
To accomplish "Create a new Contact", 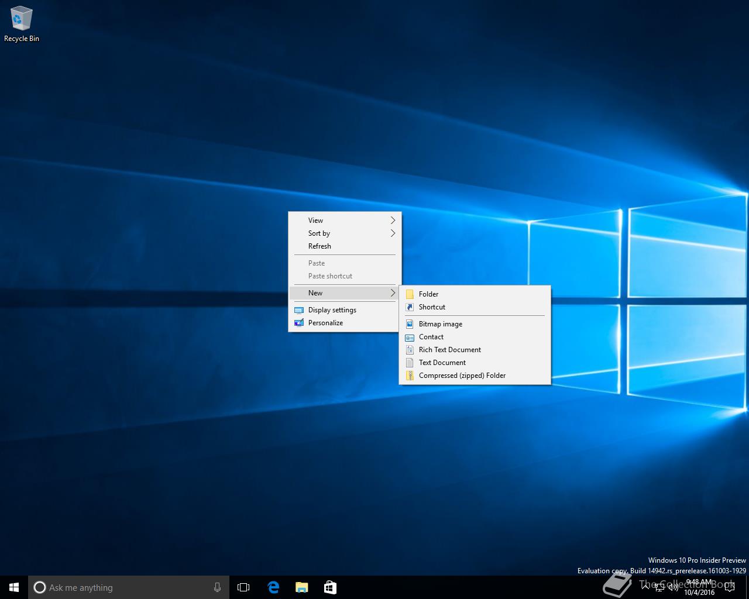I will (475, 337).
